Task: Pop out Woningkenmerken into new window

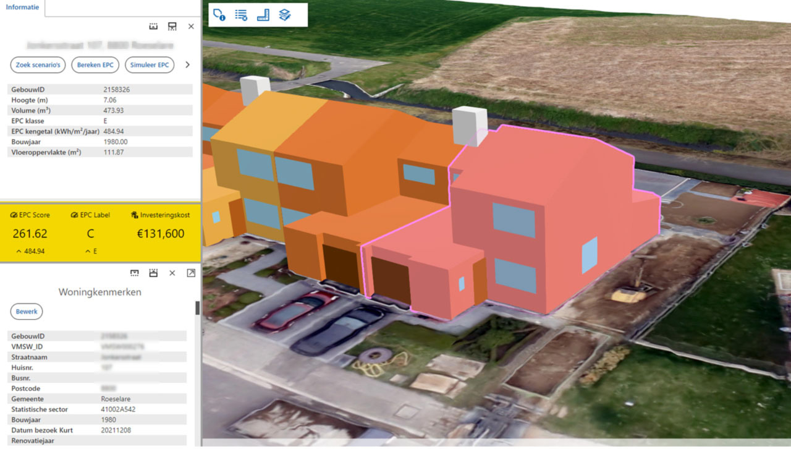Action: point(191,273)
